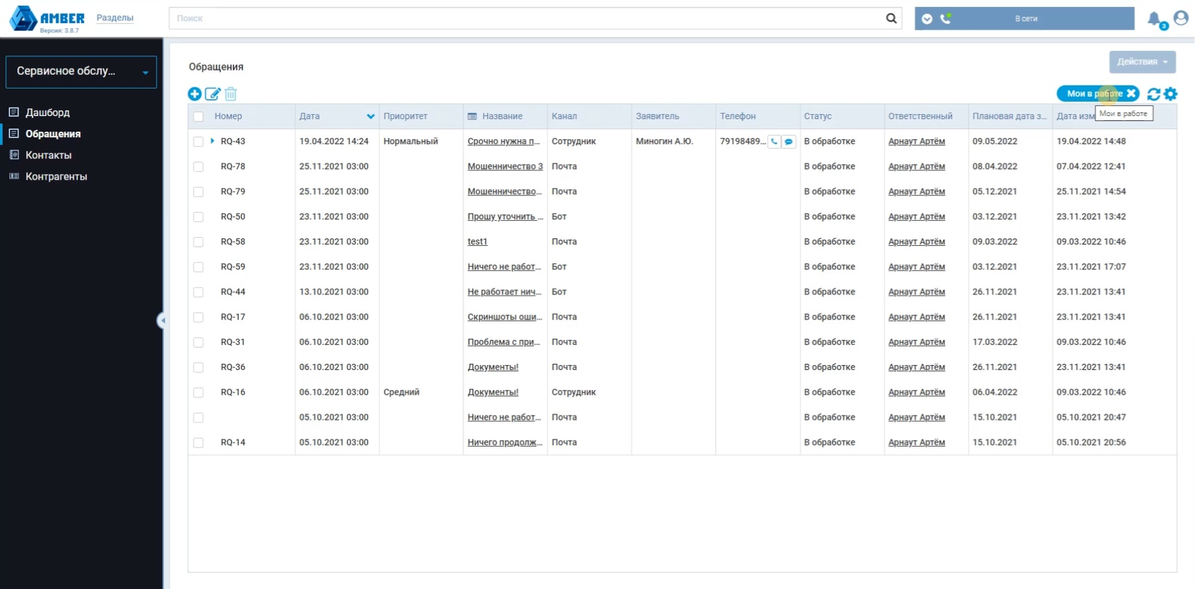Image resolution: width=1202 pixels, height=589 pixels.
Task: Tick the select-all checkbox in header
Action: 198,117
